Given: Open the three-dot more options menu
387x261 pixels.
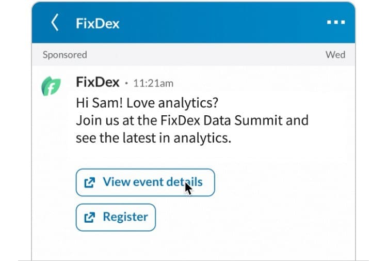Looking at the screenshot, I should [336, 22].
